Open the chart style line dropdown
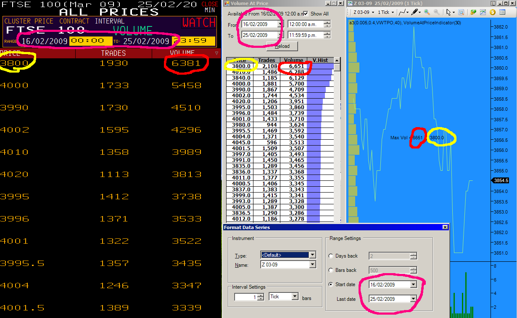This screenshot has height=318, width=517. pyautogui.click(x=404, y=12)
